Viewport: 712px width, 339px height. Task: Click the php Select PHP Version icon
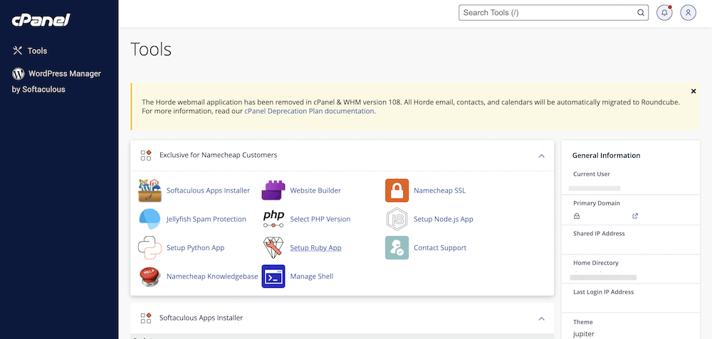pyautogui.click(x=273, y=219)
